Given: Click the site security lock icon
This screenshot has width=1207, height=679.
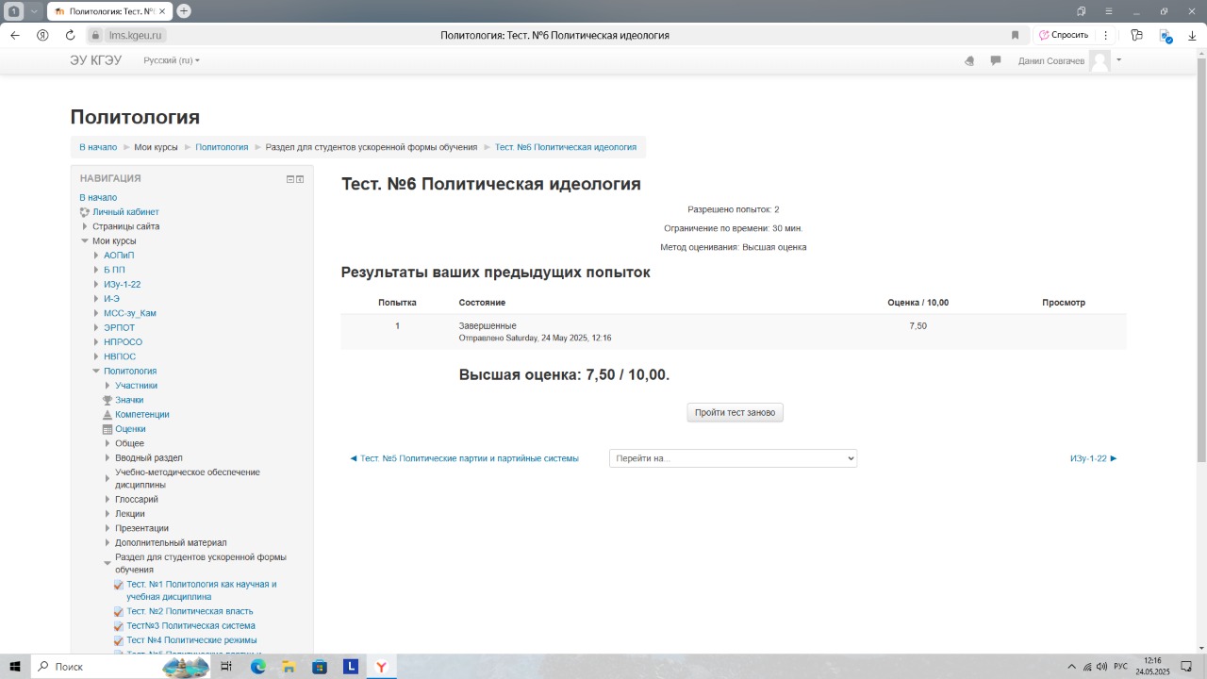Looking at the screenshot, I should [95, 35].
